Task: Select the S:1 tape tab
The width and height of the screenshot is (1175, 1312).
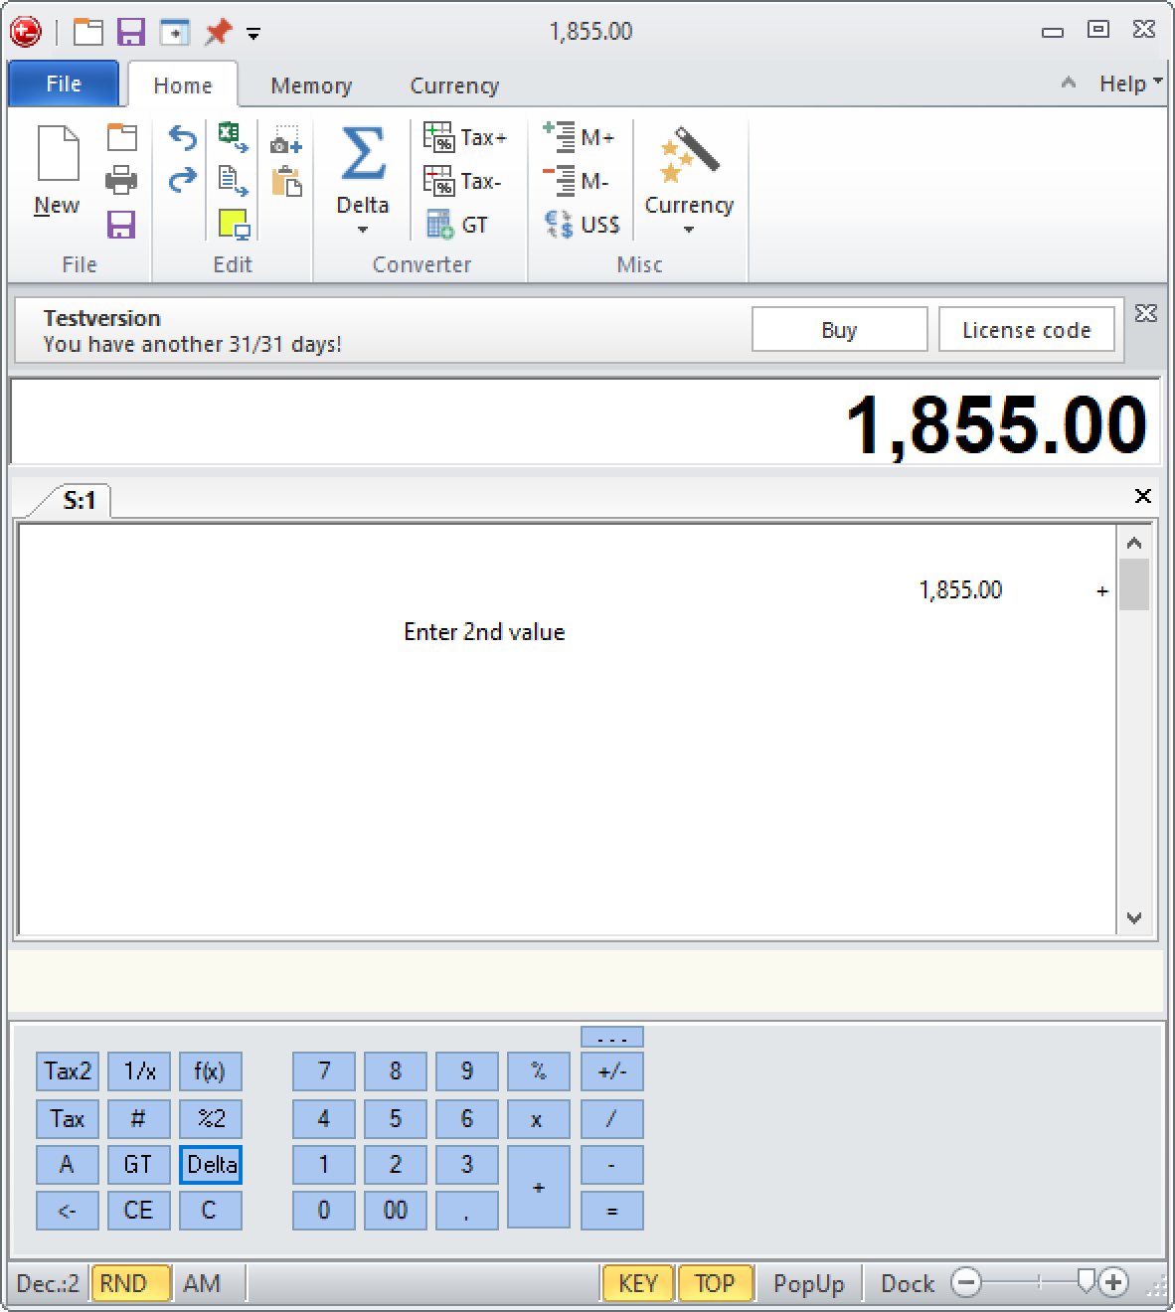Action: tap(79, 500)
